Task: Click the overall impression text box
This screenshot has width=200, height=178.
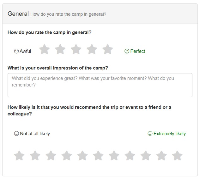Action: (x=100, y=85)
